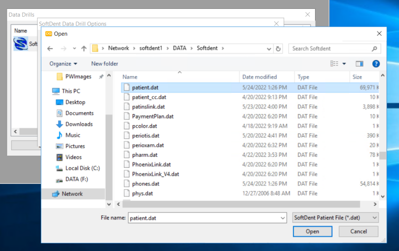The image size is (399, 251).
Task: Open Videos in the sidebar
Action: (73, 157)
